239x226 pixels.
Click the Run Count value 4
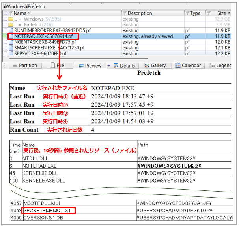[x=93, y=130]
